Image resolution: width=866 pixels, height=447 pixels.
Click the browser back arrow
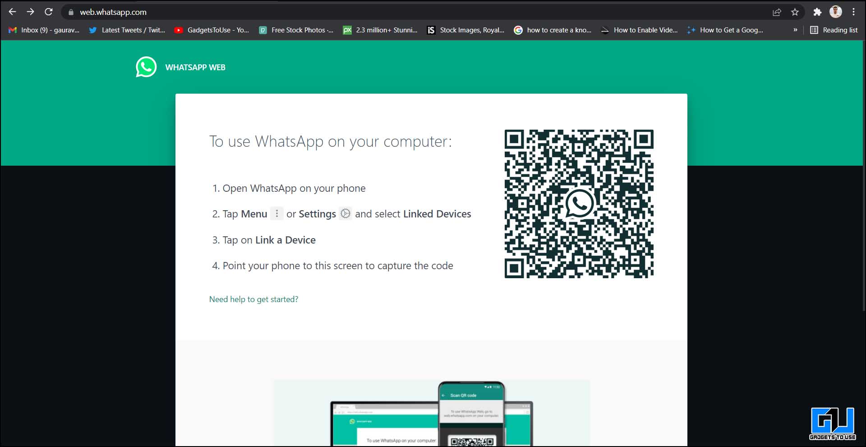coord(12,12)
